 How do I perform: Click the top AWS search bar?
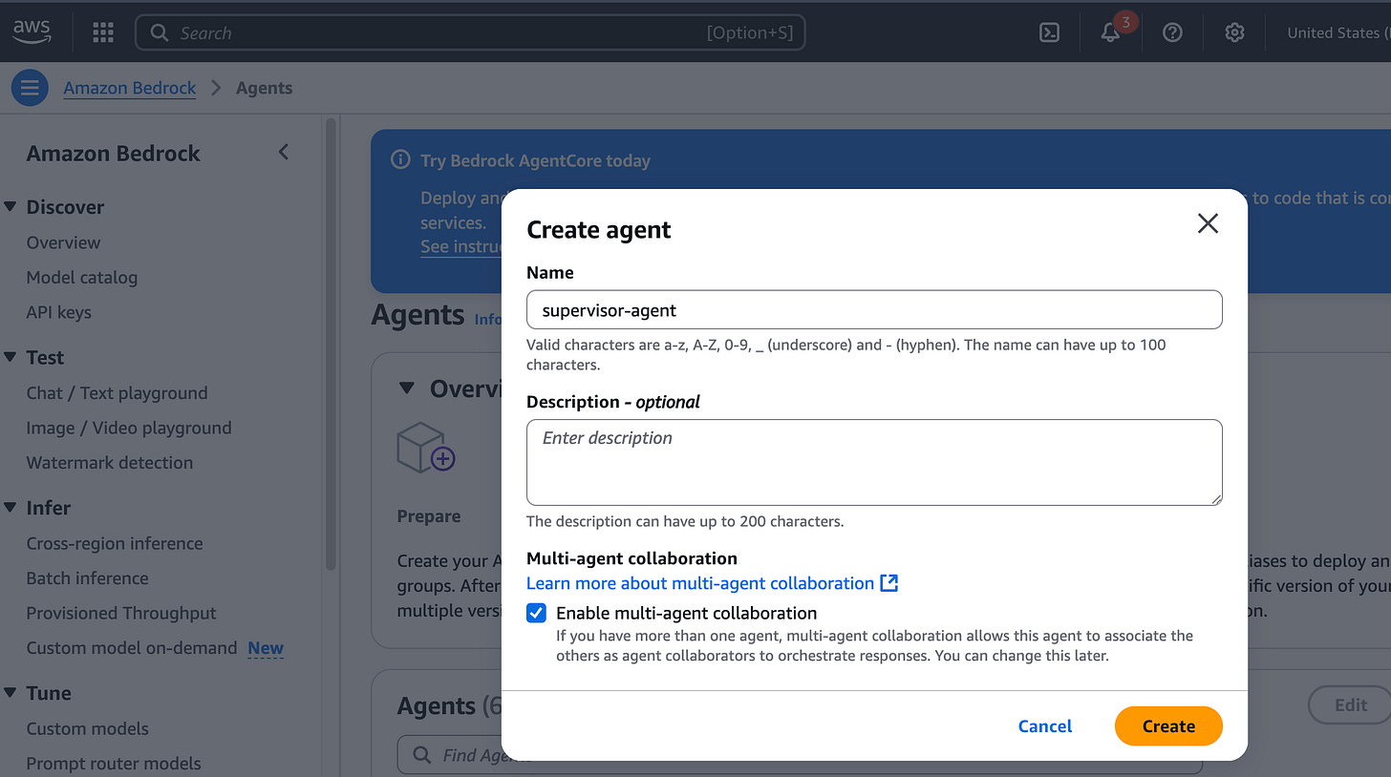[x=470, y=32]
